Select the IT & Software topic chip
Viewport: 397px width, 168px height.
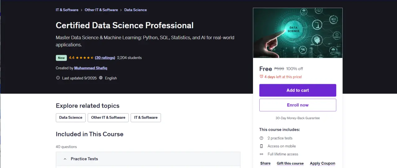[146, 118]
